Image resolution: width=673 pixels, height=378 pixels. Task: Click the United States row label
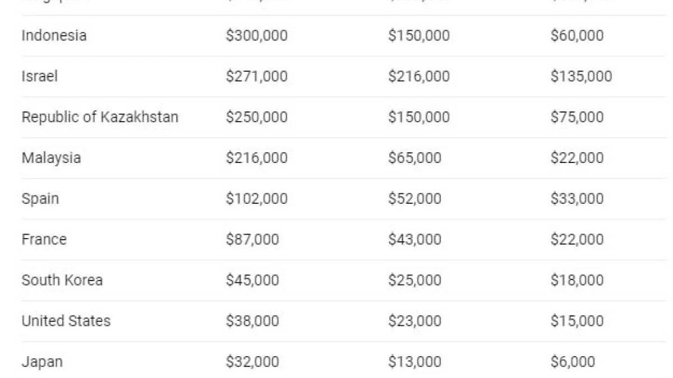(66, 321)
